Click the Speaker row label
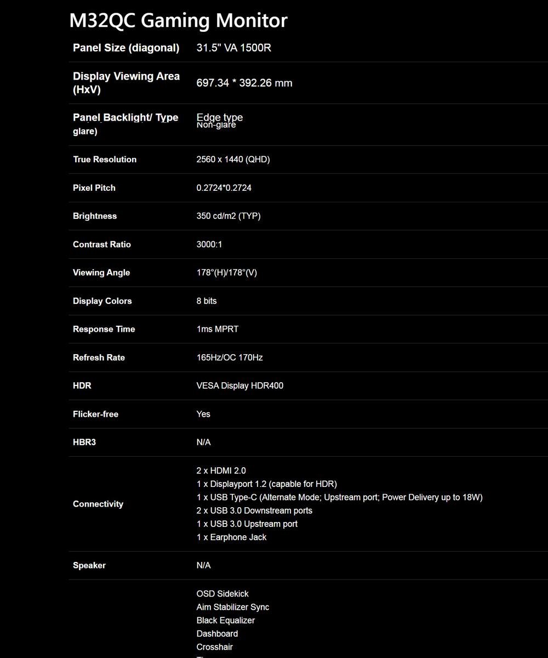 [x=89, y=565]
